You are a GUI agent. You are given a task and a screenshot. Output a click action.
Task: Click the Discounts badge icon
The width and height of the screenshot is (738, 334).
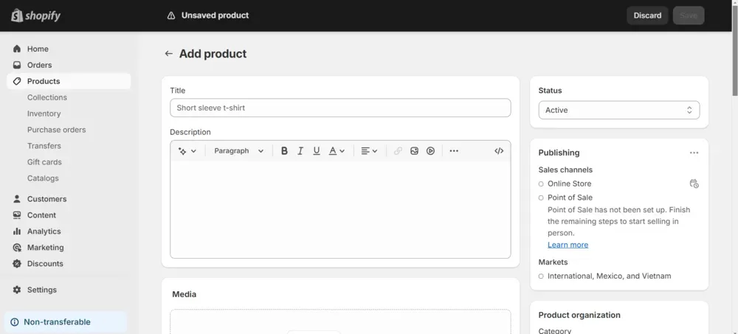[17, 263]
